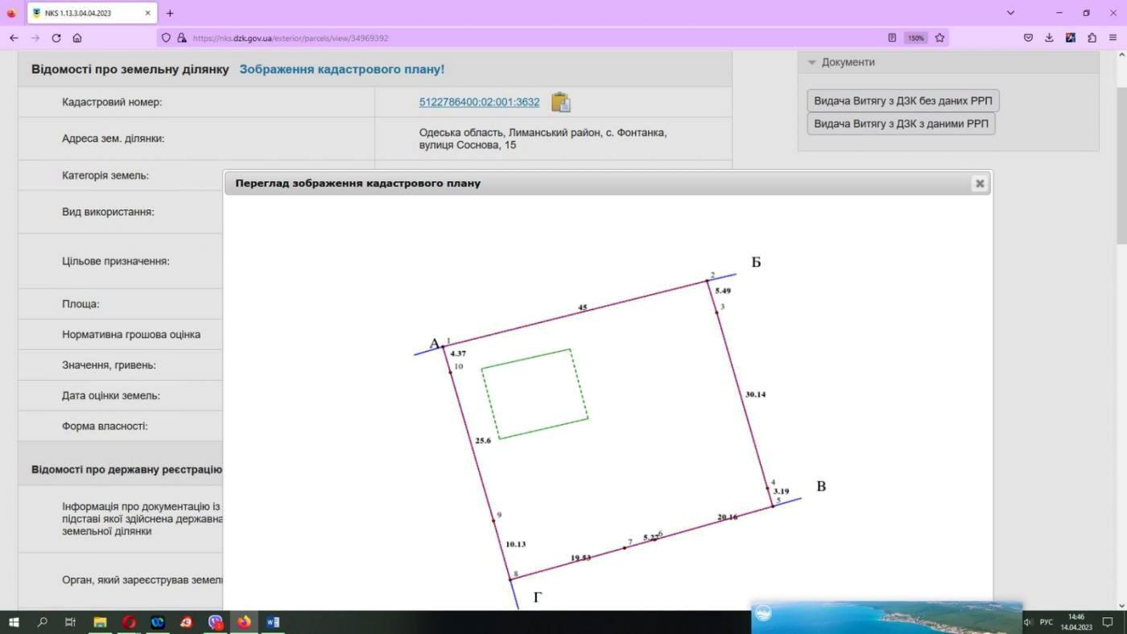Reset the 150% zoom level indicator
The width and height of the screenshot is (1127, 634).
(x=915, y=38)
